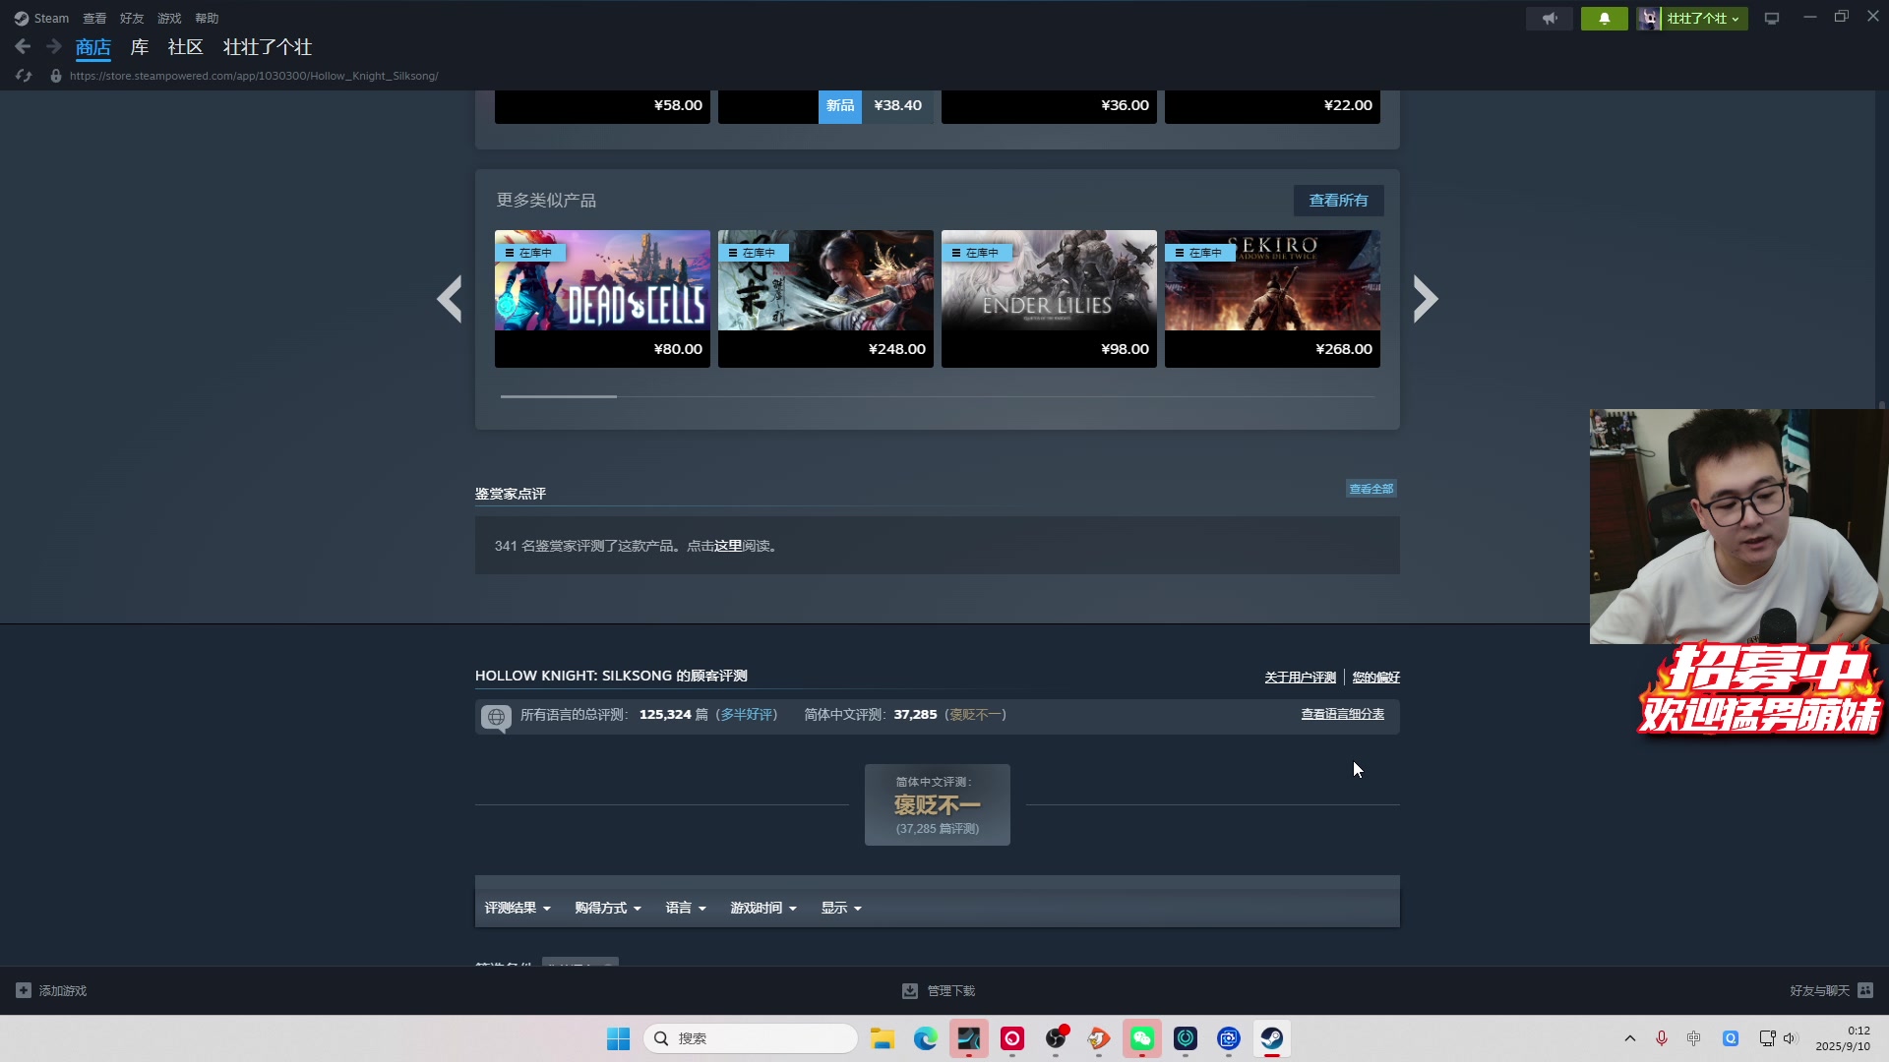
Task: Click the 简体中文评测 褒贬不一 summary box
Action: pyautogui.click(x=938, y=805)
